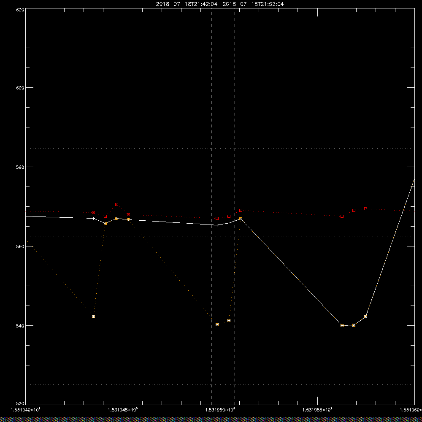The image size is (422, 422).
Task: Click the 2018-07-18T21:42:04 timestamp in the title
Action: (x=186, y=4)
